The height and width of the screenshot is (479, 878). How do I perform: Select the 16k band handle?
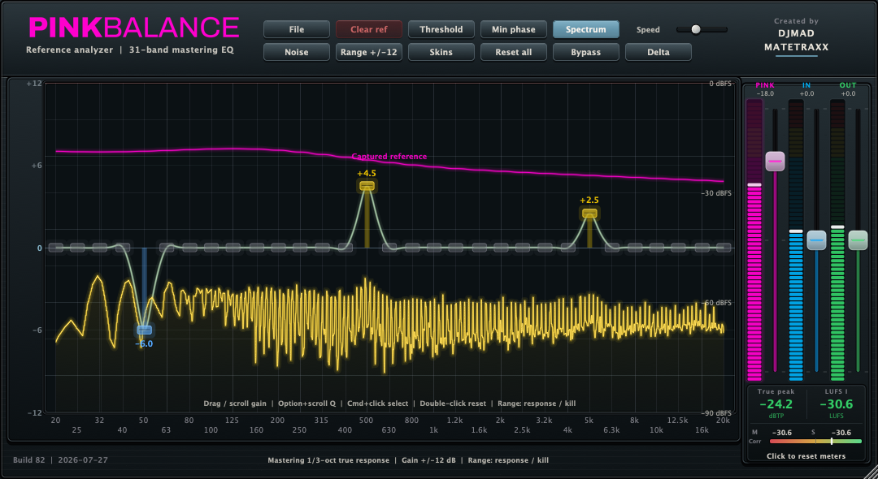702,248
